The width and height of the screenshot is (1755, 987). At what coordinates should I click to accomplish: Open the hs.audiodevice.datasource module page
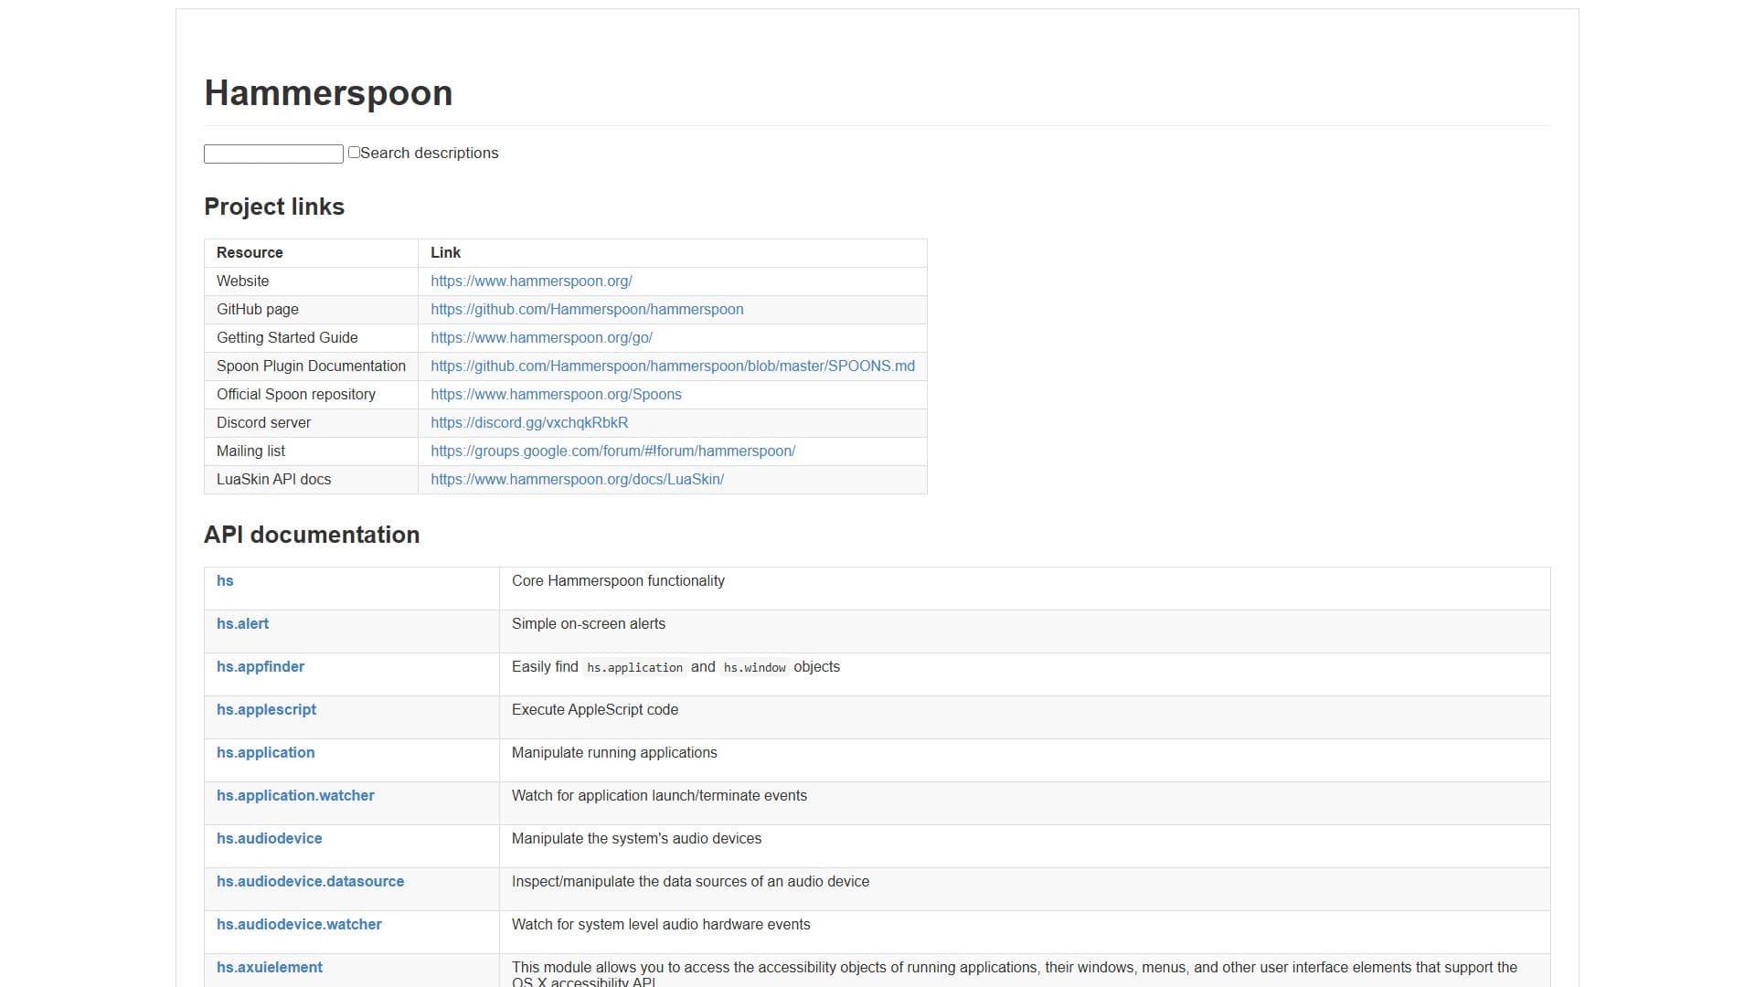[310, 882]
